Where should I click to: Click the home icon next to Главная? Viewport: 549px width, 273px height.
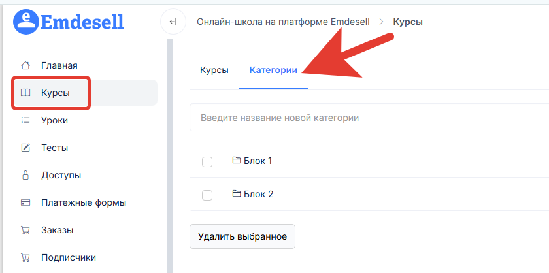pos(25,65)
